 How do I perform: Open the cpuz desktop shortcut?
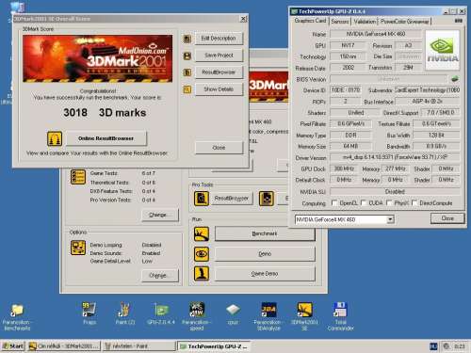click(233, 313)
